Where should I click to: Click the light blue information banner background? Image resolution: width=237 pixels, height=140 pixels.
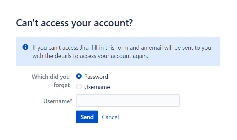[x=118, y=51]
